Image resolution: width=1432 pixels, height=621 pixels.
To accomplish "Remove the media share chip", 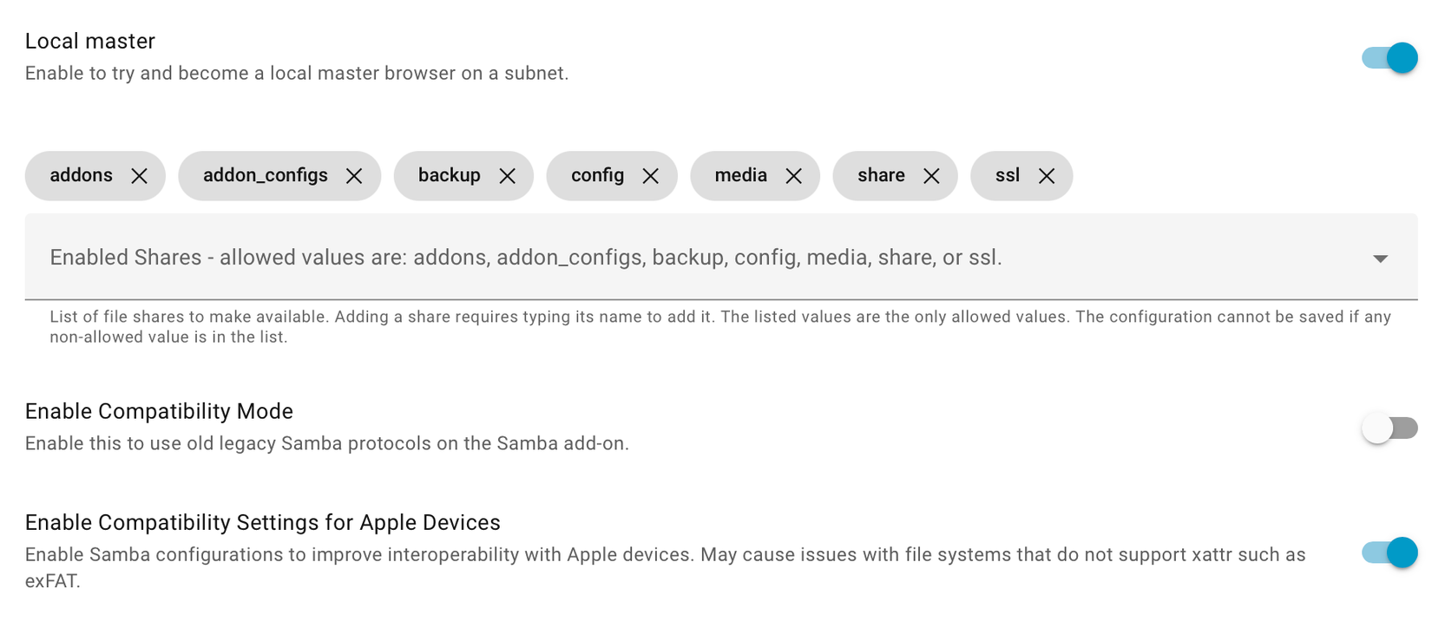I will coord(793,176).
